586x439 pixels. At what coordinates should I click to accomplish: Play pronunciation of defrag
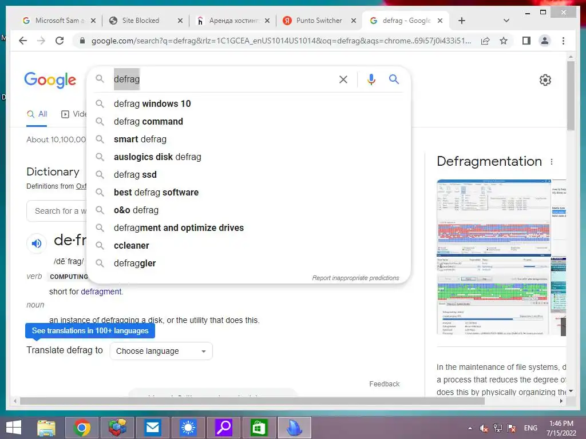(x=36, y=244)
